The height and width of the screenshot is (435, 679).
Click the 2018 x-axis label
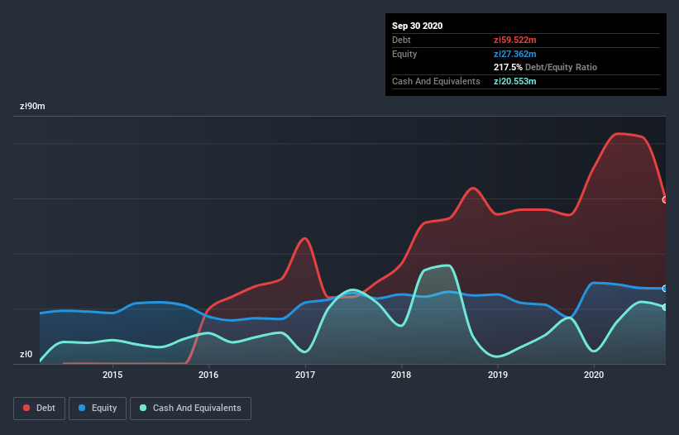[x=401, y=375]
